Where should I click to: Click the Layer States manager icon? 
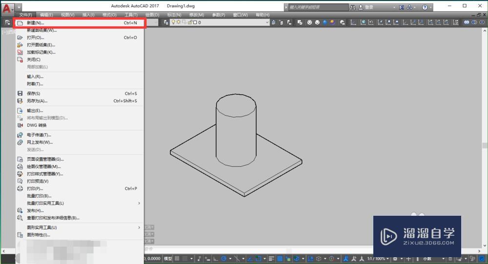[288, 22]
